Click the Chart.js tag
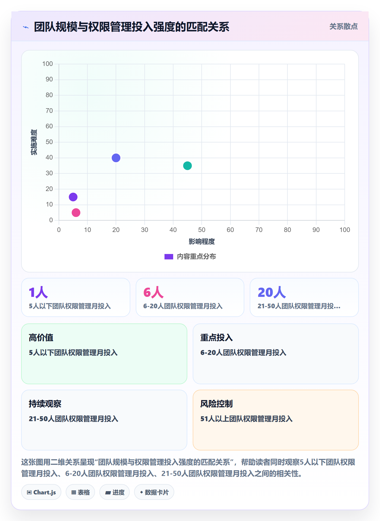This screenshot has width=380, height=521. (41, 492)
